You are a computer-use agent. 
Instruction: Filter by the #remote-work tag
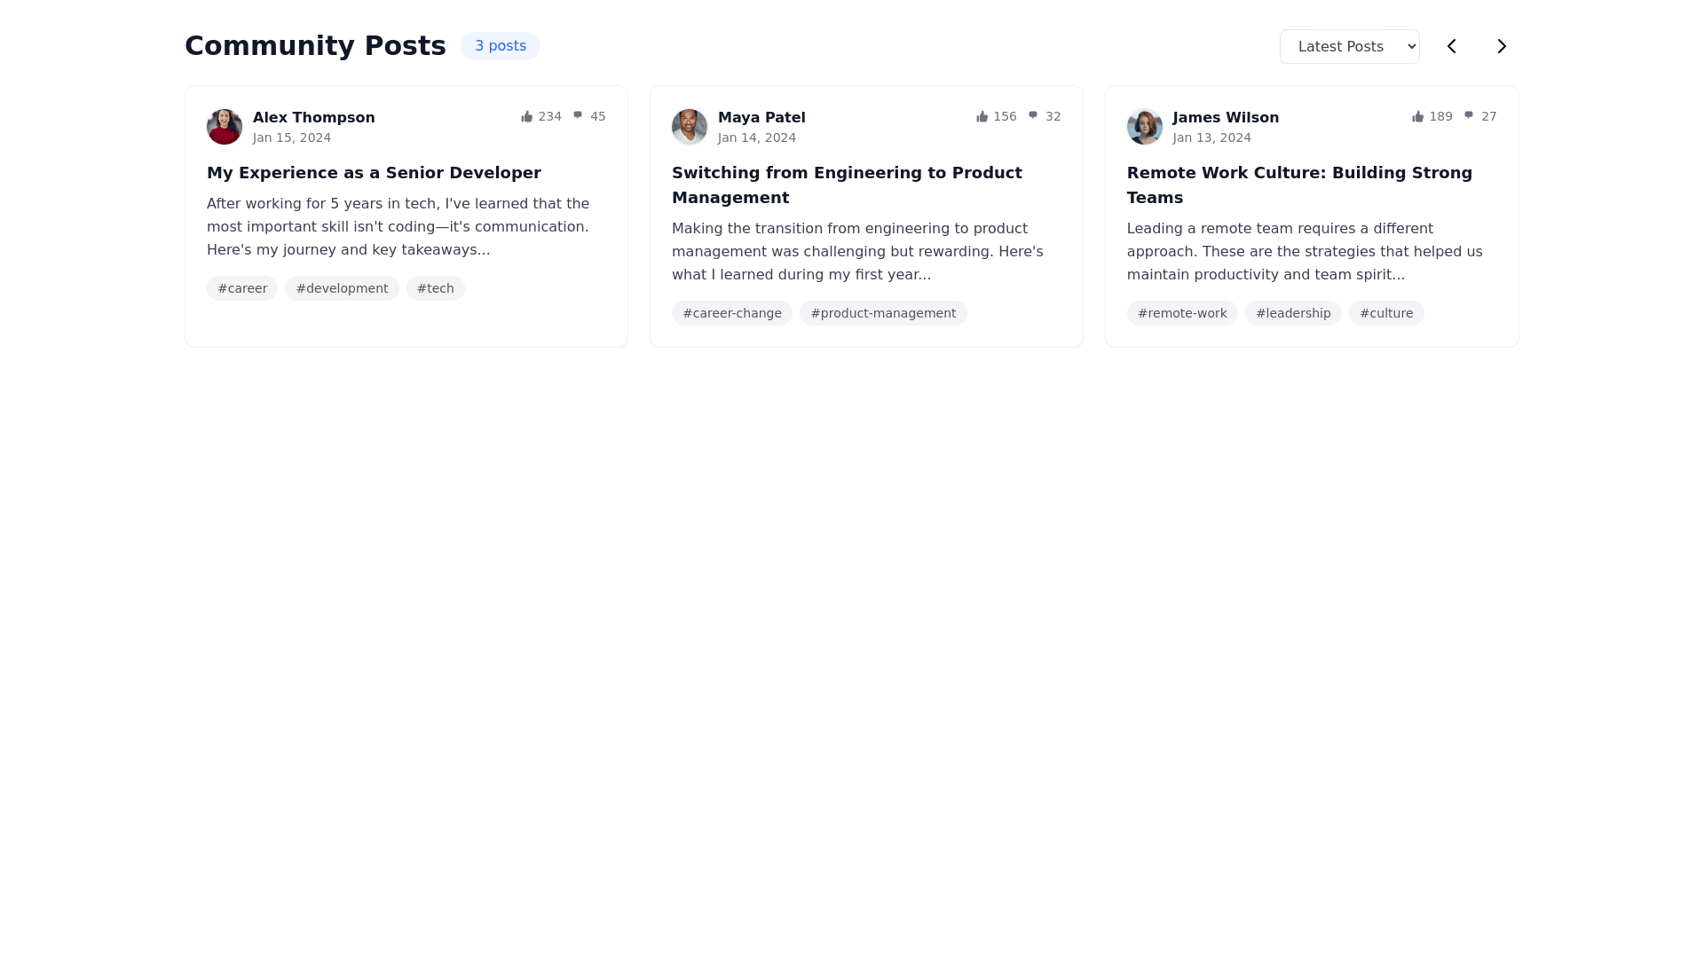pos(1182,313)
